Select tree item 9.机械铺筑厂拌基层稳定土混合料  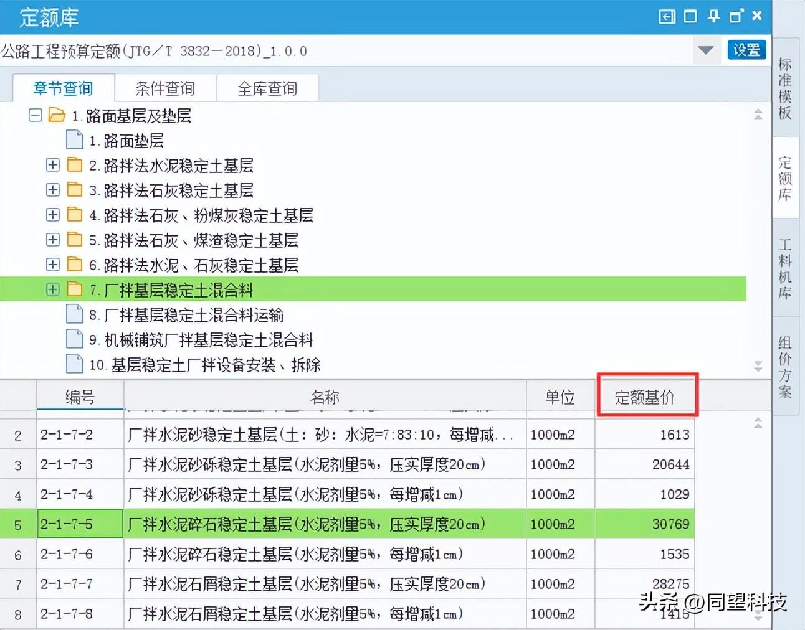click(x=201, y=340)
